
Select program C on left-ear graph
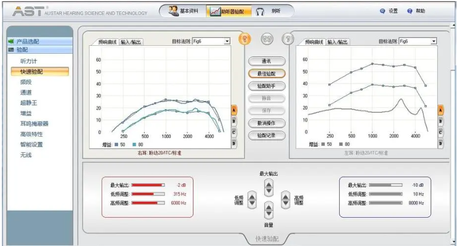click(x=441, y=132)
